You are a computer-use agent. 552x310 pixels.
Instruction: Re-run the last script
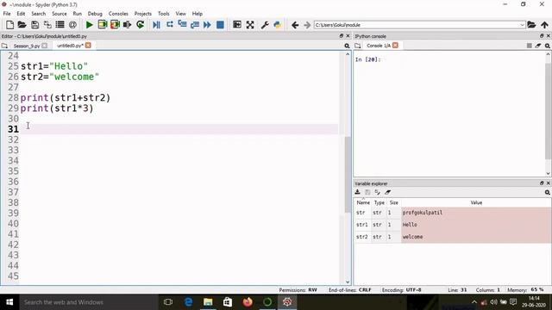click(x=140, y=25)
